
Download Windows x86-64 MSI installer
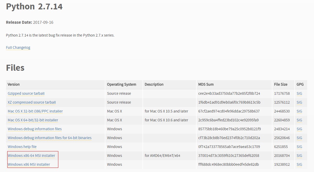coord(31,156)
